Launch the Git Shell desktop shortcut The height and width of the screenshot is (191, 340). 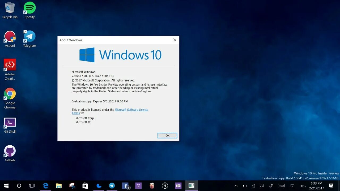click(10, 125)
